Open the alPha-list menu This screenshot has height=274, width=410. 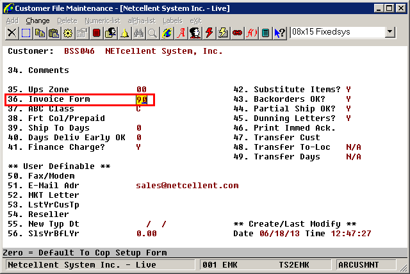pyautogui.click(x=142, y=20)
